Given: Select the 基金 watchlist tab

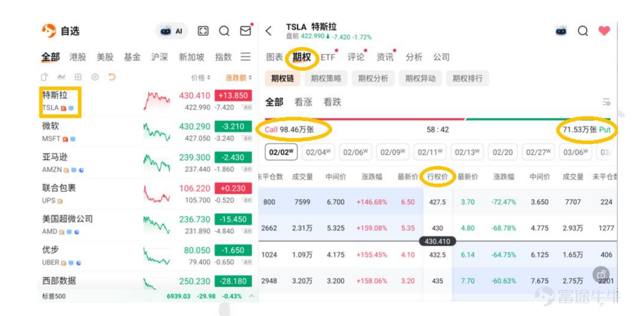Looking at the screenshot, I should [132, 57].
